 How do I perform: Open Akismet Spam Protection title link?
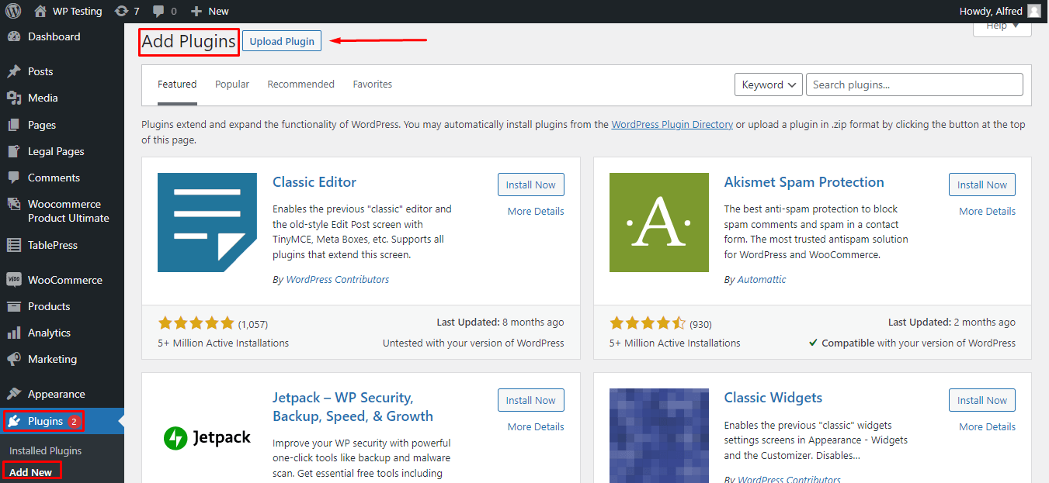804,182
